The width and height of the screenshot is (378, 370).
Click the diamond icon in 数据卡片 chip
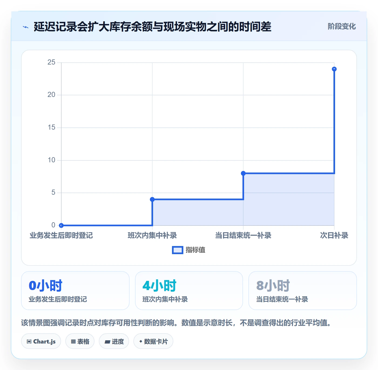pyautogui.click(x=141, y=341)
